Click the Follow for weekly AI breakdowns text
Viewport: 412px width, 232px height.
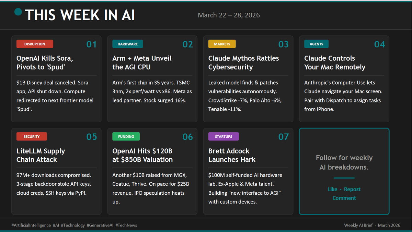pyautogui.click(x=344, y=162)
